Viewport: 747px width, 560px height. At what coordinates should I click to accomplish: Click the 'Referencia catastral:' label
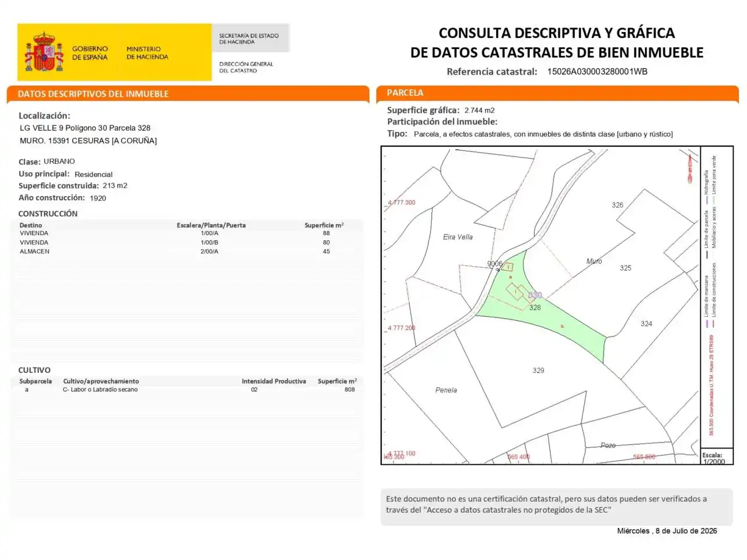[492, 72]
